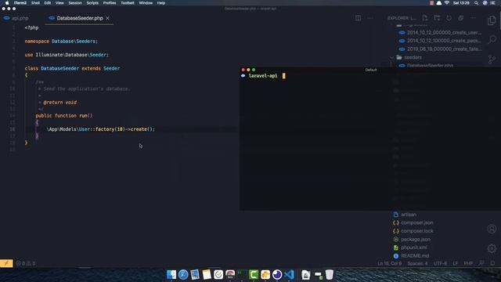
Task: Open README.md in Explorer
Action: pos(415,256)
